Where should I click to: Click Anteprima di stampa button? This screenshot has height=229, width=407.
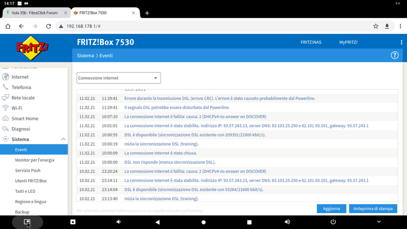(x=373, y=208)
